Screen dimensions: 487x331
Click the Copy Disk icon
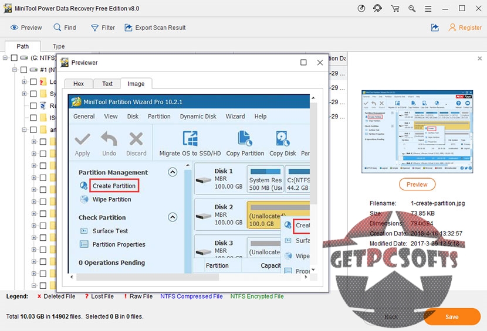283,138
